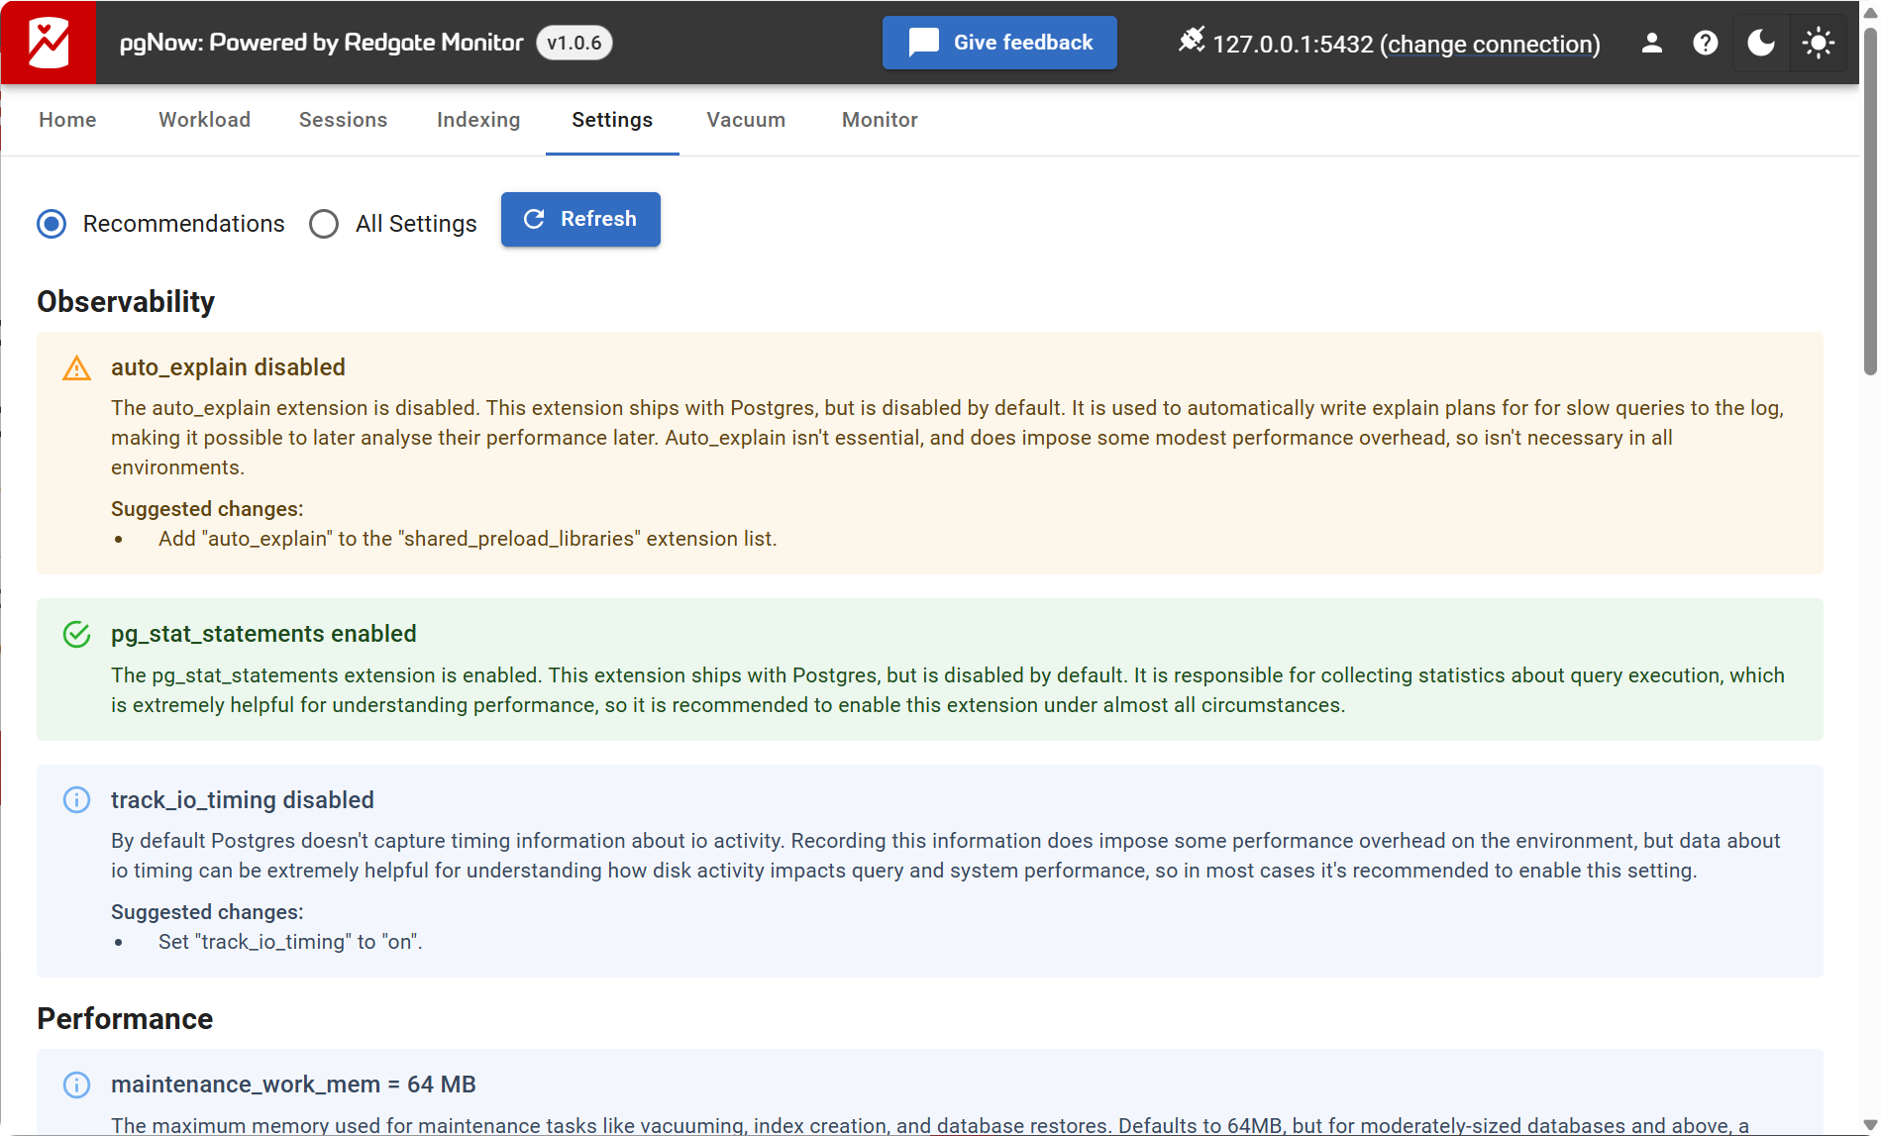
Task: Open the Vacuum tab
Action: click(746, 120)
